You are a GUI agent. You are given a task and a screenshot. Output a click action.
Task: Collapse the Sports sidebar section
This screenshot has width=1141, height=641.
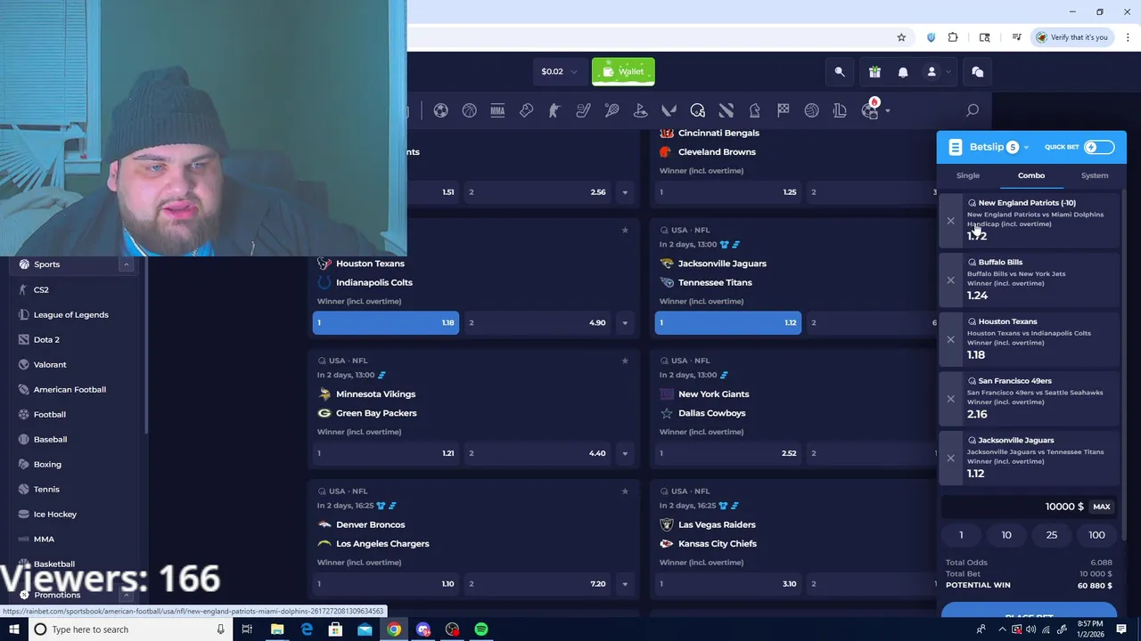coord(126,264)
